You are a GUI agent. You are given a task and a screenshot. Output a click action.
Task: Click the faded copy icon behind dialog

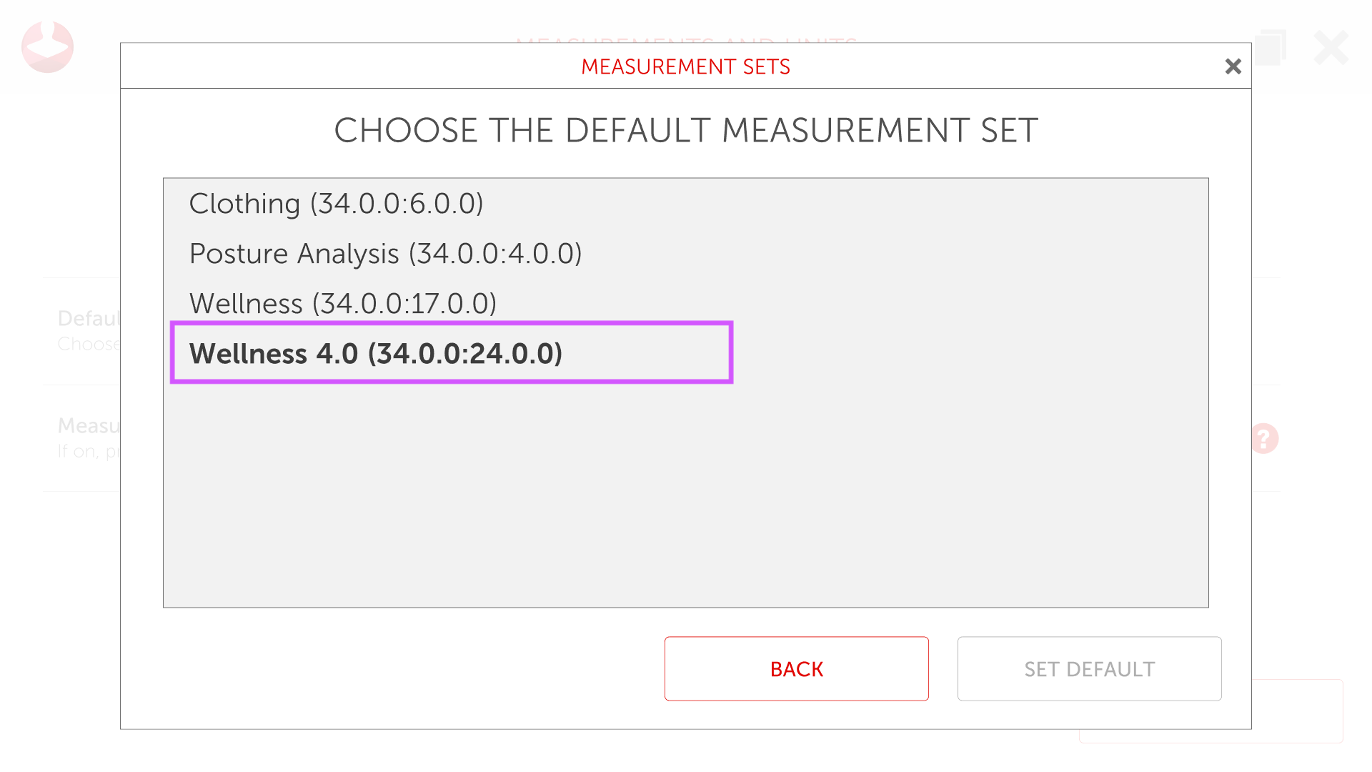1270,47
